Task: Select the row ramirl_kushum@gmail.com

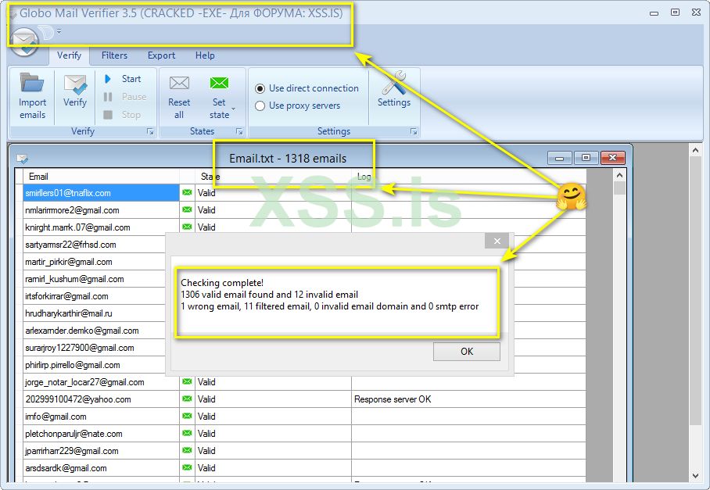Action: [94, 279]
